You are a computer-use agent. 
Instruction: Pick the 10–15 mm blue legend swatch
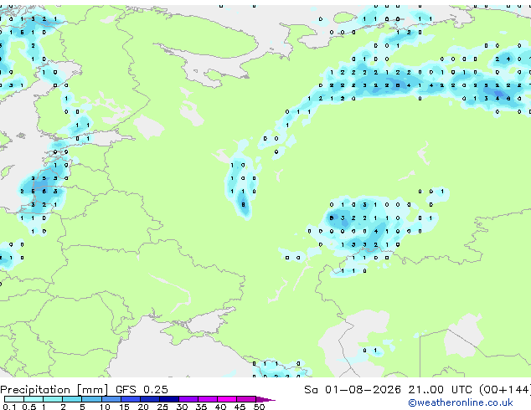point(111,399)
